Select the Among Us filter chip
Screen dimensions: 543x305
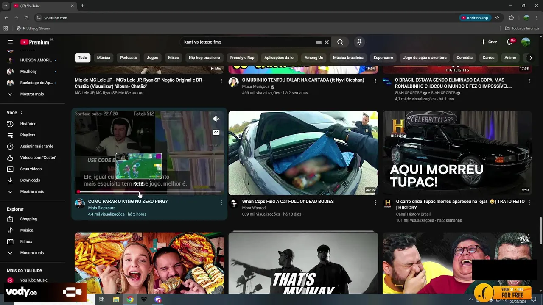pyautogui.click(x=313, y=58)
